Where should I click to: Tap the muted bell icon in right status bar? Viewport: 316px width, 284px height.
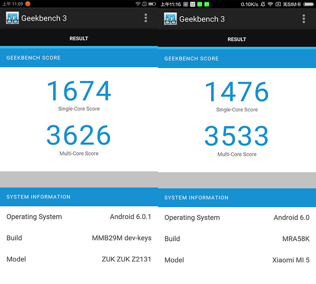(263, 4)
